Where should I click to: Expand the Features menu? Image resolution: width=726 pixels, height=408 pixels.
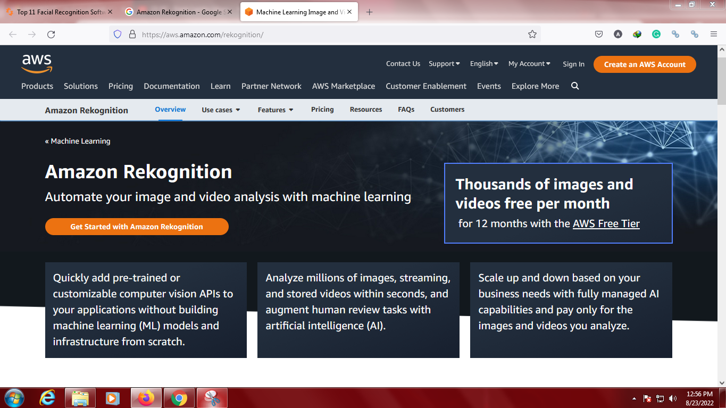point(276,110)
